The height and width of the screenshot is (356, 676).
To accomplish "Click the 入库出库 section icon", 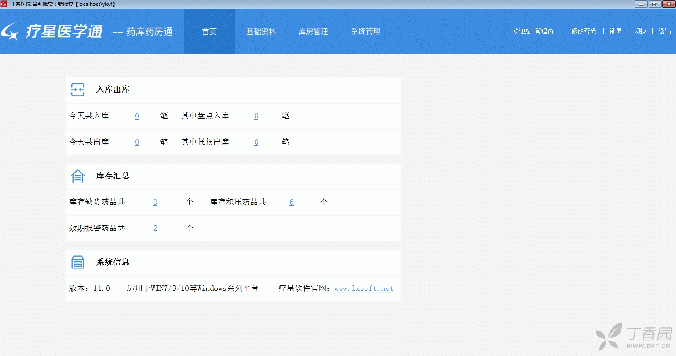I will pyautogui.click(x=78, y=90).
